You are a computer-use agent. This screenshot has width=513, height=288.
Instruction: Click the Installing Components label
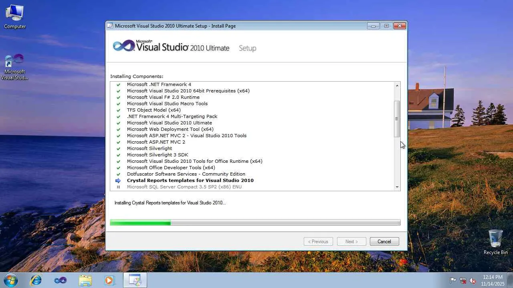(x=137, y=76)
